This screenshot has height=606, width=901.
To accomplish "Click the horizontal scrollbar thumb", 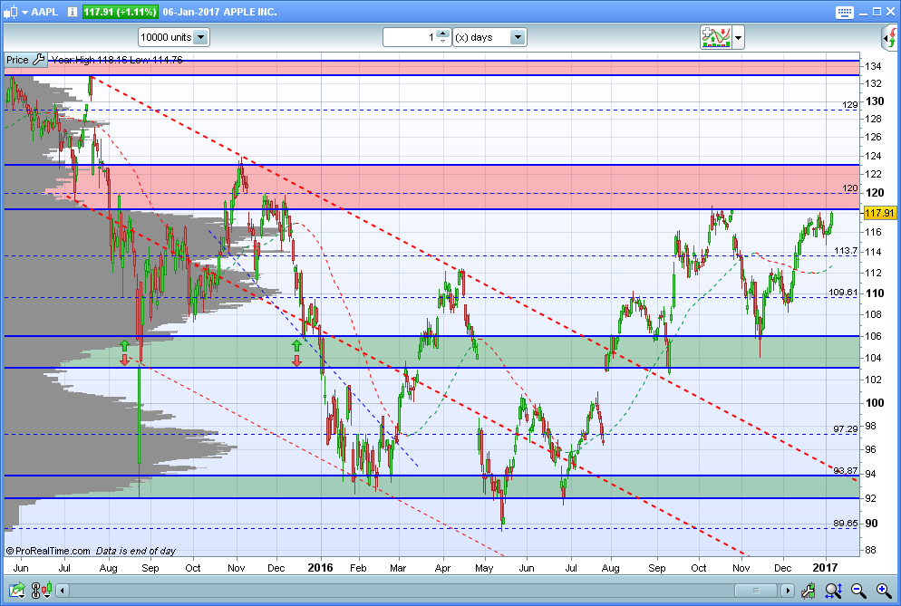I will click(x=756, y=591).
